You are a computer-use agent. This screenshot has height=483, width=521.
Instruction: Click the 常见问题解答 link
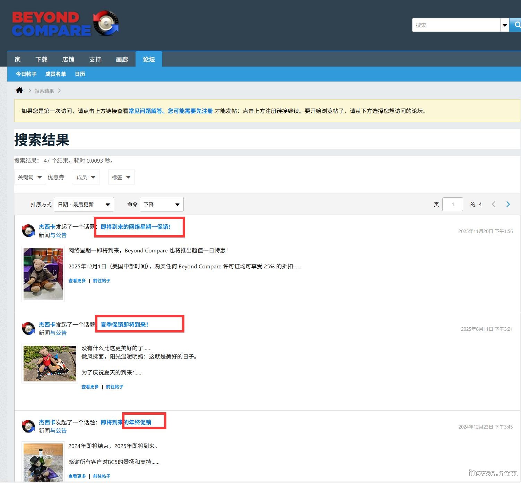(x=145, y=111)
